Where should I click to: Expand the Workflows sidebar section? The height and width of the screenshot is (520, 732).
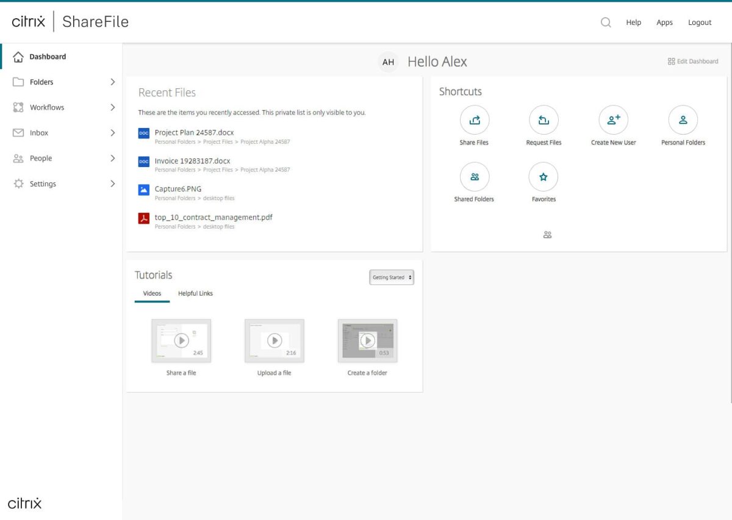tap(112, 107)
